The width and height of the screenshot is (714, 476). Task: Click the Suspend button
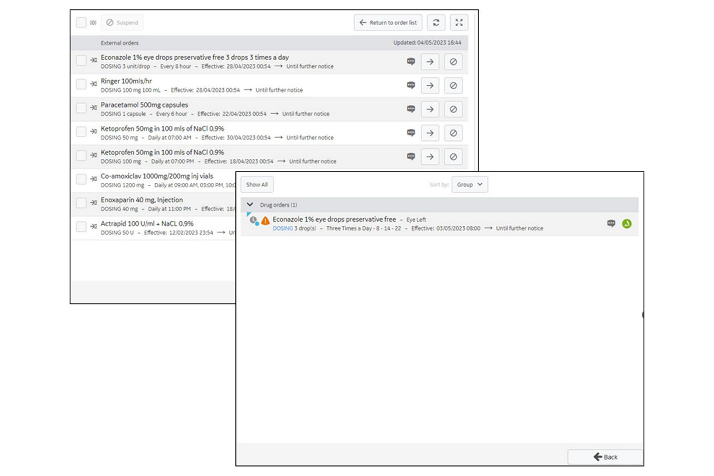coord(122,23)
